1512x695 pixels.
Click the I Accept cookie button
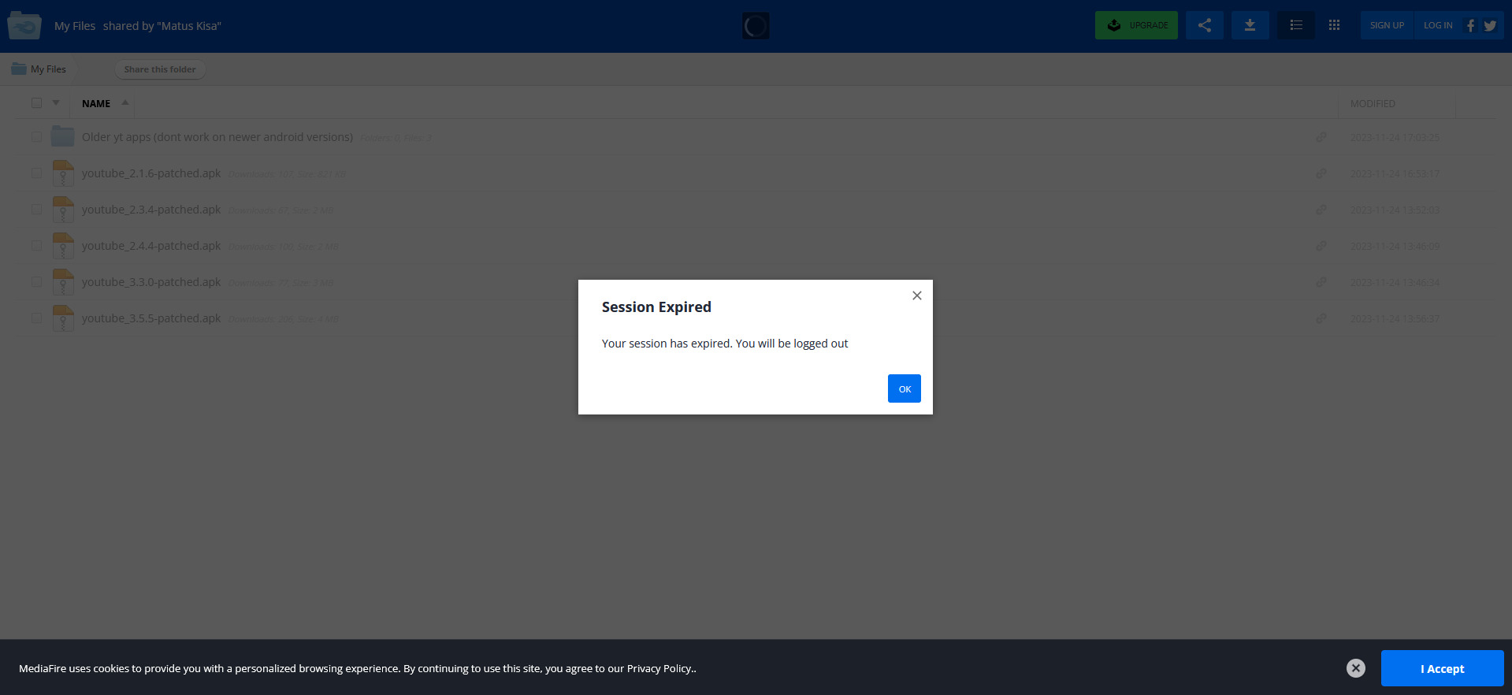point(1442,668)
